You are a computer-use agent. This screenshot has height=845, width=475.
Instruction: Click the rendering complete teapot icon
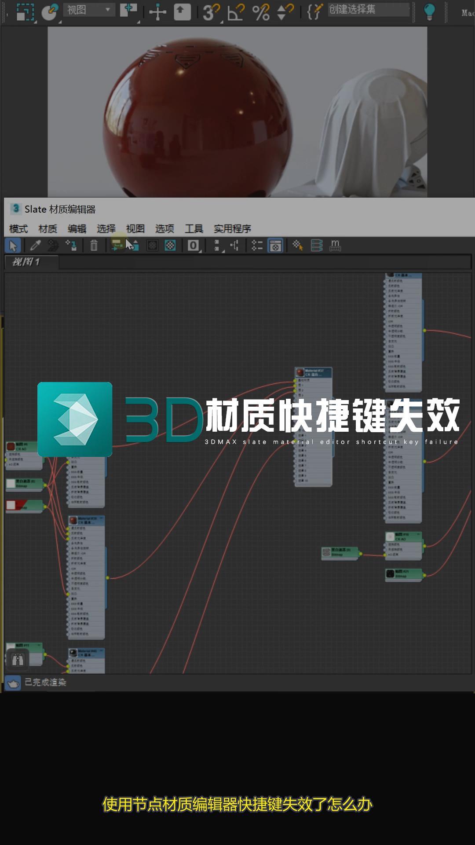point(13,683)
